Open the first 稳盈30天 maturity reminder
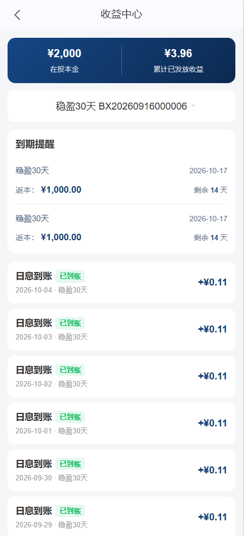 pos(121,180)
